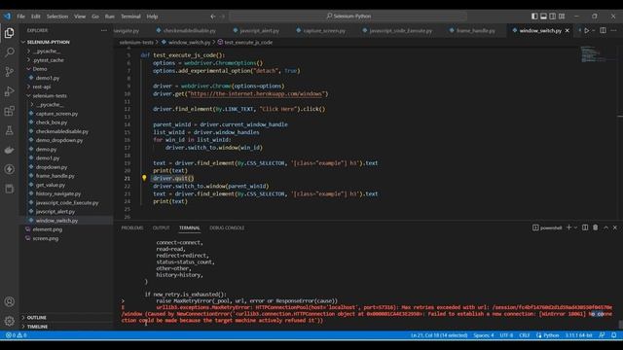The width and height of the screenshot is (623, 350).
Task: Open launch profile dropdown next to new terminal
Action: tap(575, 227)
